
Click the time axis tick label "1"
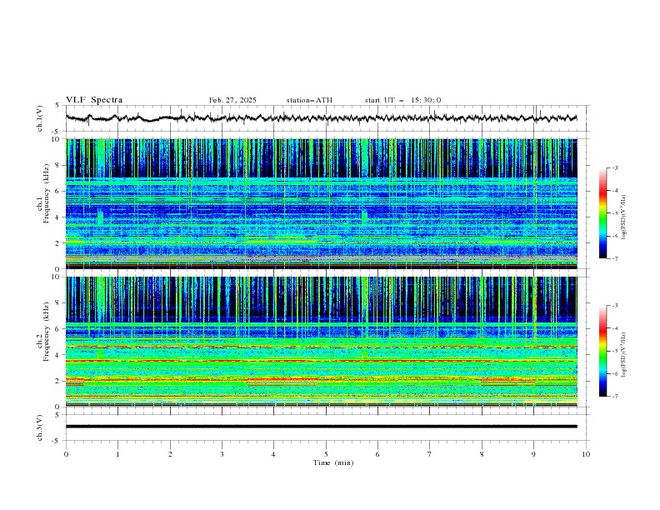pyautogui.click(x=117, y=454)
